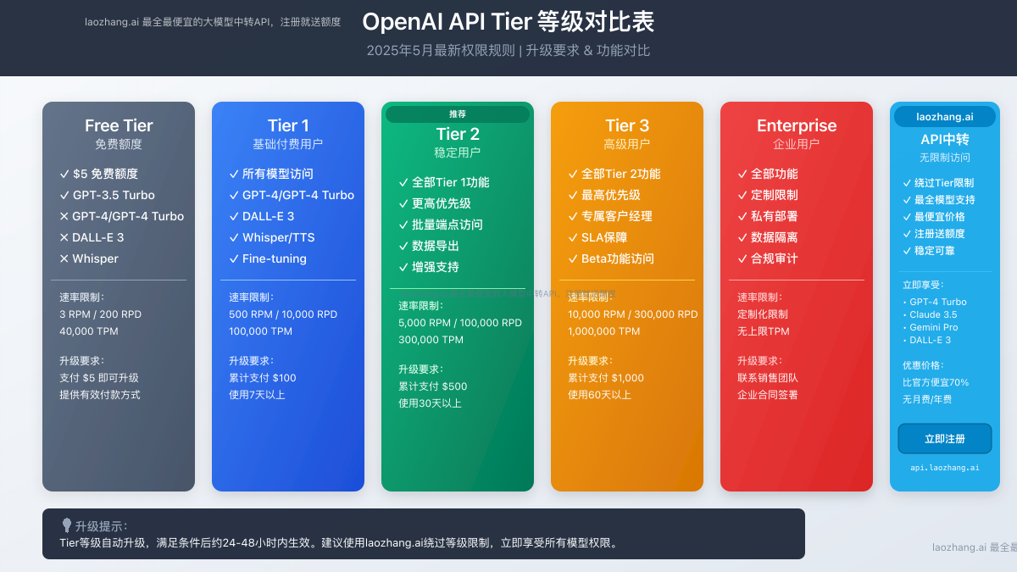This screenshot has height=572, width=1017.
Task: Click Beta功能访问 in Tier 3
Action: pos(611,258)
